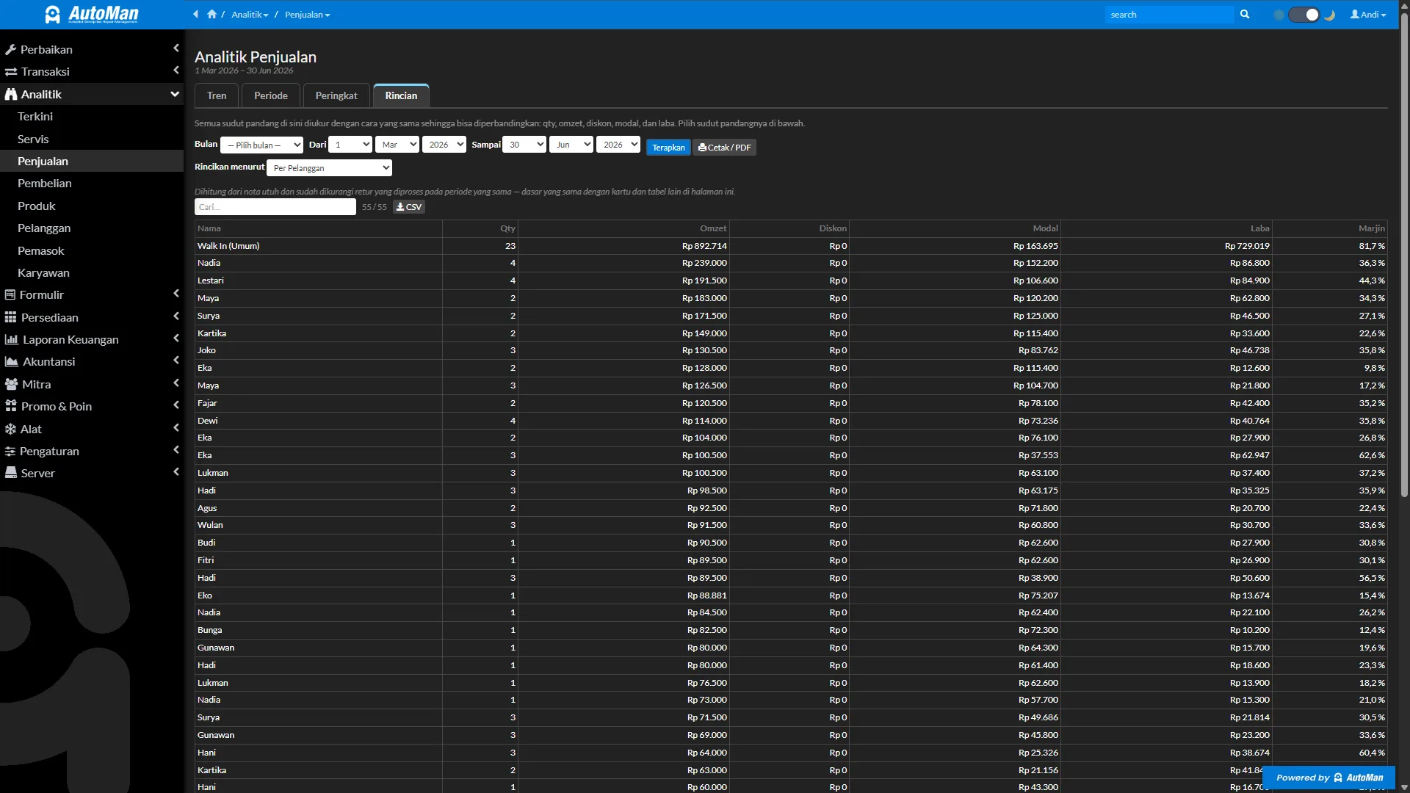
Task: Switch to the Tren tab
Action: pyautogui.click(x=217, y=95)
